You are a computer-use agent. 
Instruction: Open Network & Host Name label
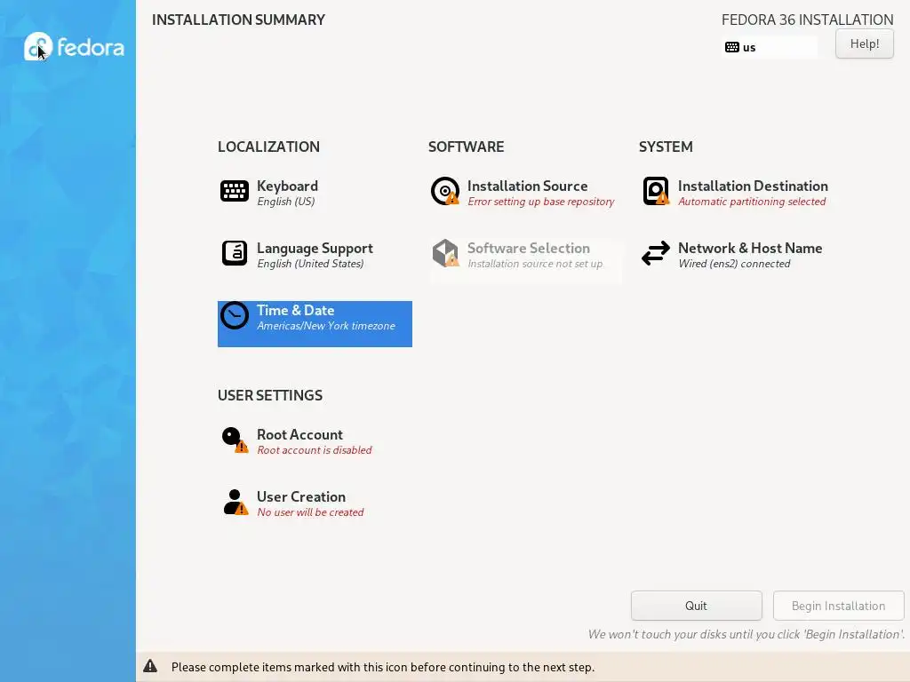click(750, 249)
